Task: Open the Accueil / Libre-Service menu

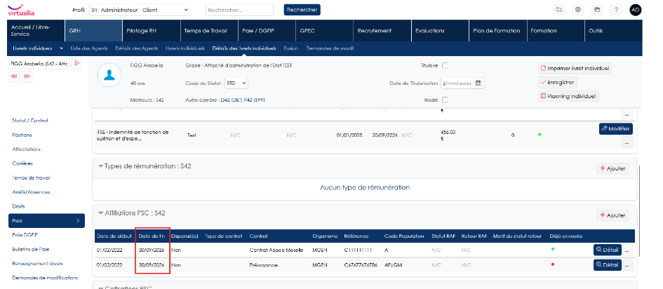Action: pyautogui.click(x=36, y=31)
